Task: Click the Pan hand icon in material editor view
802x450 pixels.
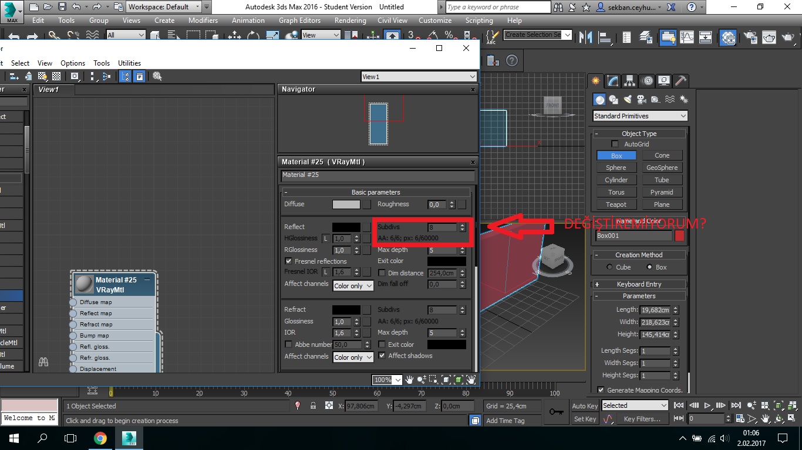Action: (x=410, y=380)
